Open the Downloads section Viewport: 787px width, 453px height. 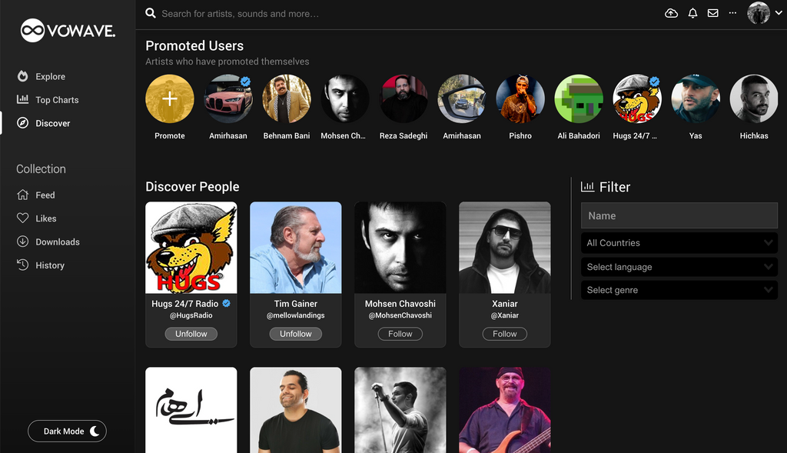pyautogui.click(x=55, y=241)
